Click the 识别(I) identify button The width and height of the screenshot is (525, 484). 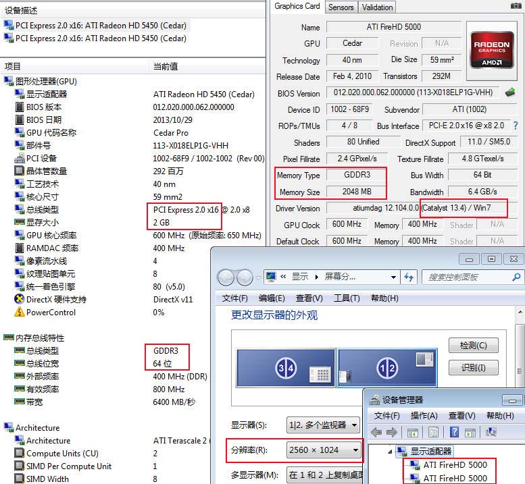[x=474, y=368]
